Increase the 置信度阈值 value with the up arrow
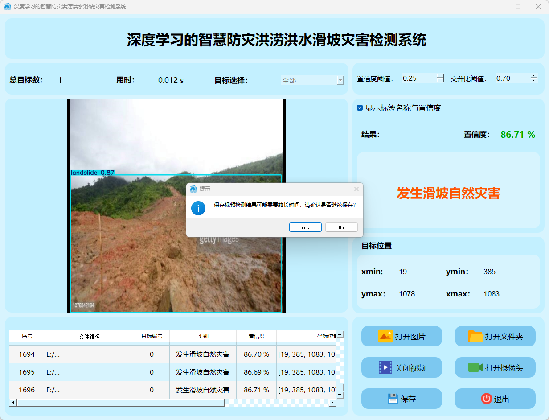 (440, 76)
